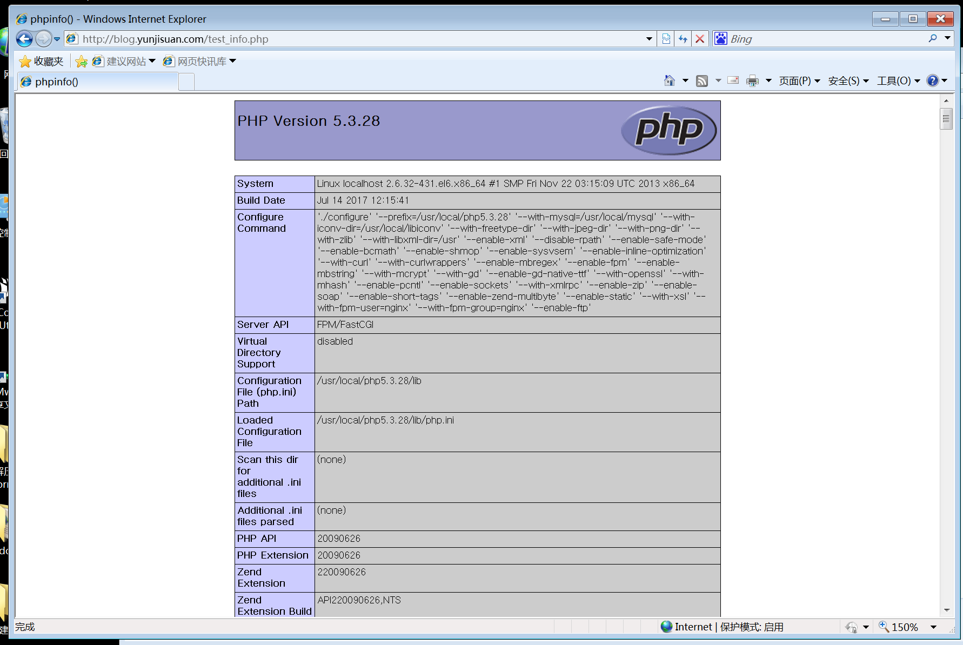This screenshot has width=963, height=645.
Task: Click the scroll up arrow of page scrollbar
Action: click(x=946, y=101)
